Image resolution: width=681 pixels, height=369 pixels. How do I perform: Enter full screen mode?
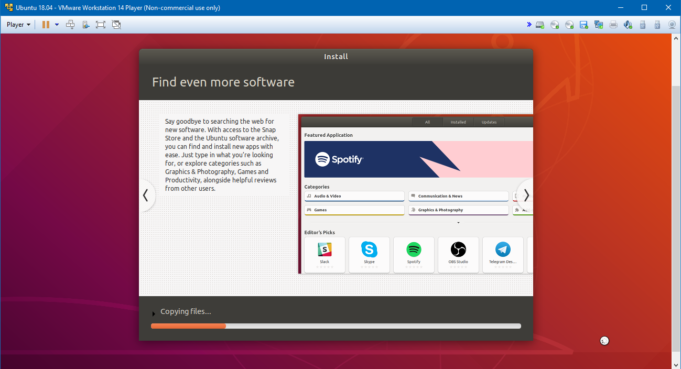(x=101, y=25)
